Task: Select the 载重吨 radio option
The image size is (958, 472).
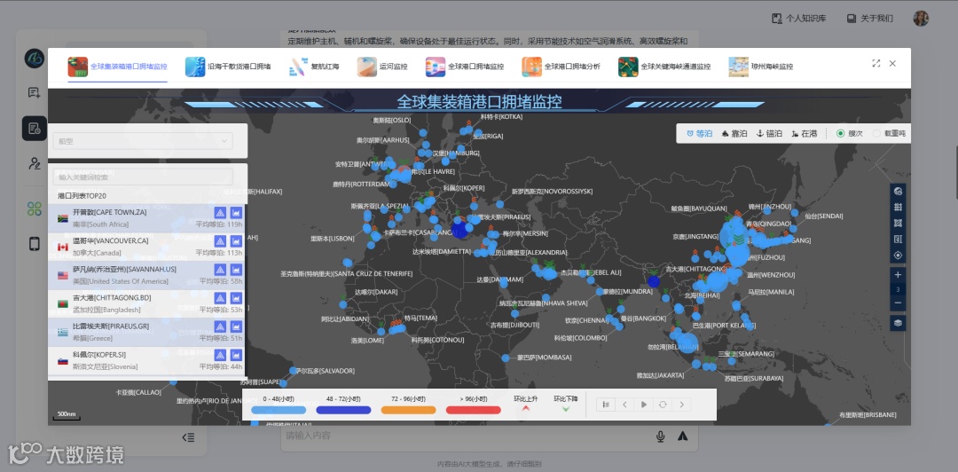Action: pos(889,133)
